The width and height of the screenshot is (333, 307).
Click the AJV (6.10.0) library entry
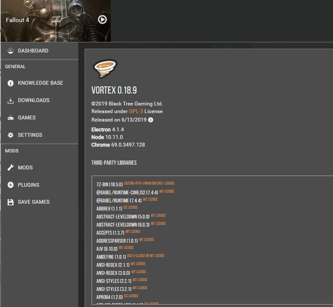tap(107, 249)
